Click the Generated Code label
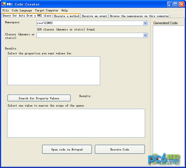 166,23
